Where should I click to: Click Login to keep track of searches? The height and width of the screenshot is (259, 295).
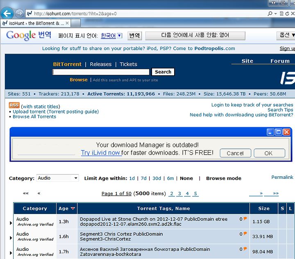coord(252,105)
